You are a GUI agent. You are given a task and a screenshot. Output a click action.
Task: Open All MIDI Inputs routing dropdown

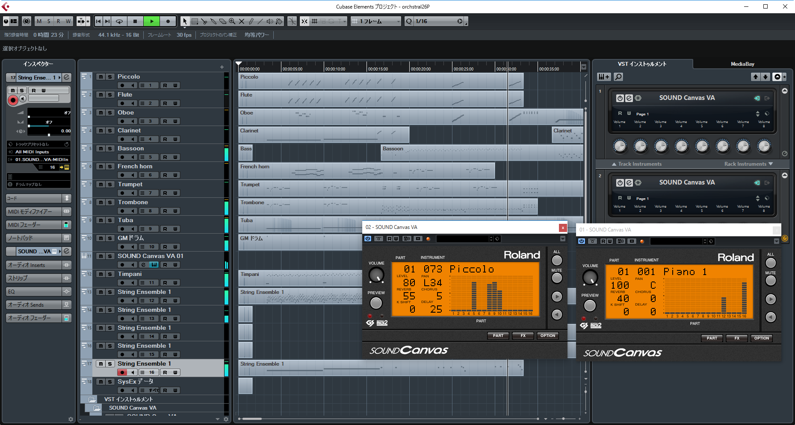[38, 152]
